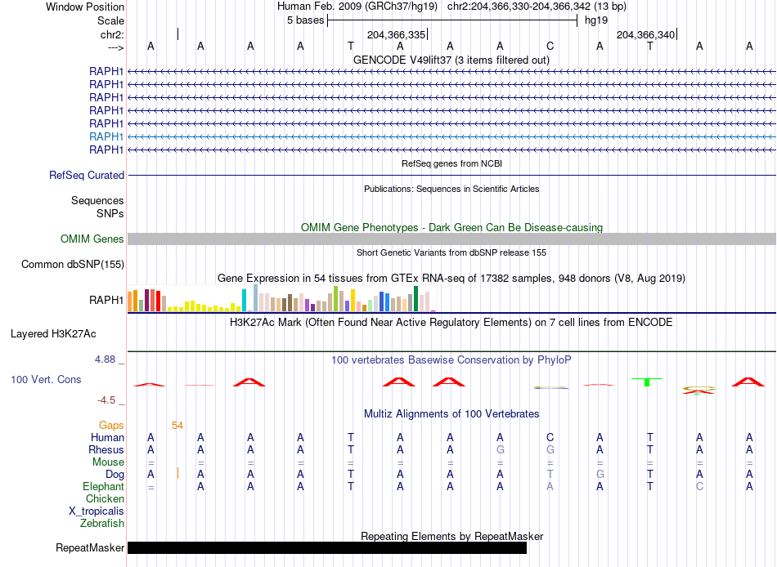Screen dimensions: 777x567
Task: Click the position marker 204,366,335
Action: (397, 34)
